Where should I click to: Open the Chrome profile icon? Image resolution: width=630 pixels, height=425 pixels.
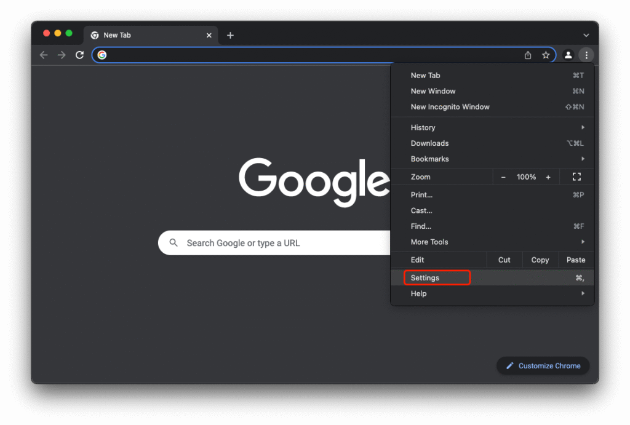pyautogui.click(x=568, y=55)
